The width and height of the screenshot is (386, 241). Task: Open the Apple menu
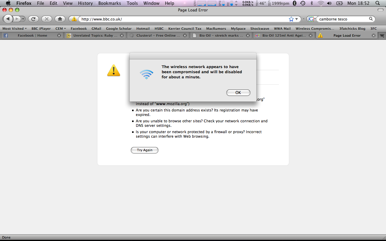(8, 3)
